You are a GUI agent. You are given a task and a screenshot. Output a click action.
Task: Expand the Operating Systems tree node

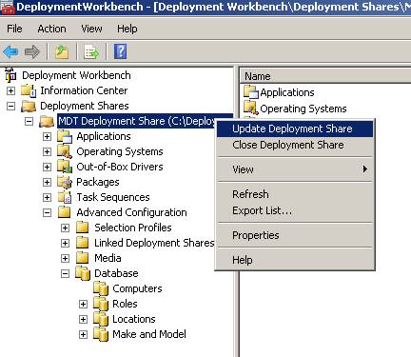click(x=47, y=151)
